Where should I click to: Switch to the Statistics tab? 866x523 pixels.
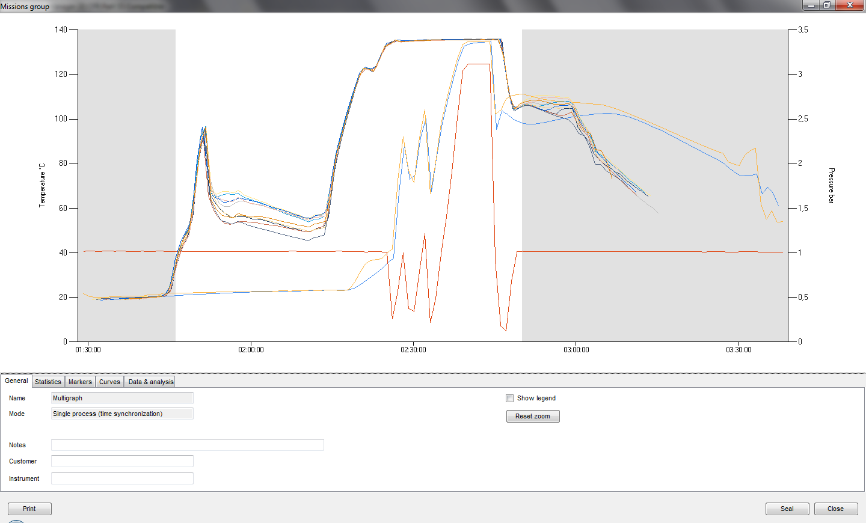point(48,382)
